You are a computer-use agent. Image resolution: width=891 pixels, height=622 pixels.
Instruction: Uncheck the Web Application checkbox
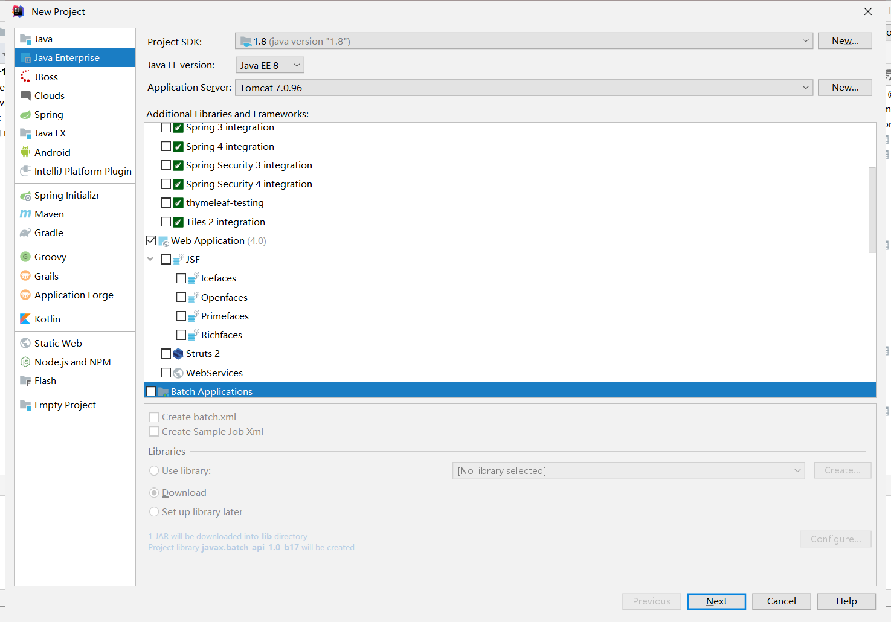[151, 240]
